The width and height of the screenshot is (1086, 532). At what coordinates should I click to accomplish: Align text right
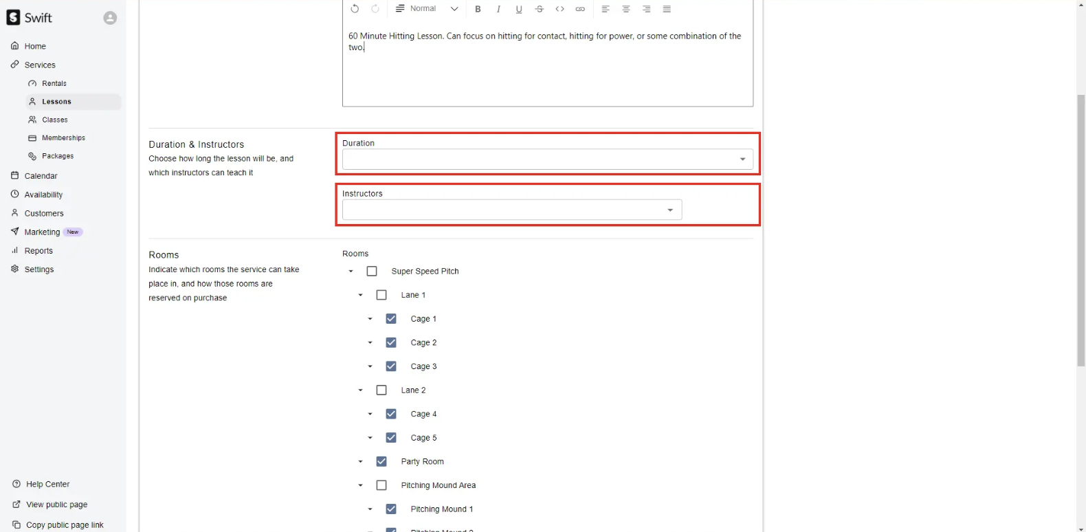click(647, 9)
